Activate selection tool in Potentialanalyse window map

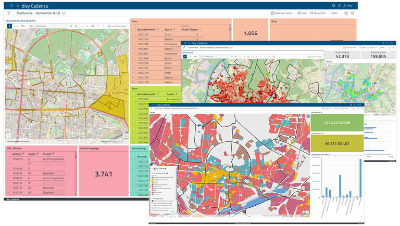pyautogui.click(x=185, y=57)
